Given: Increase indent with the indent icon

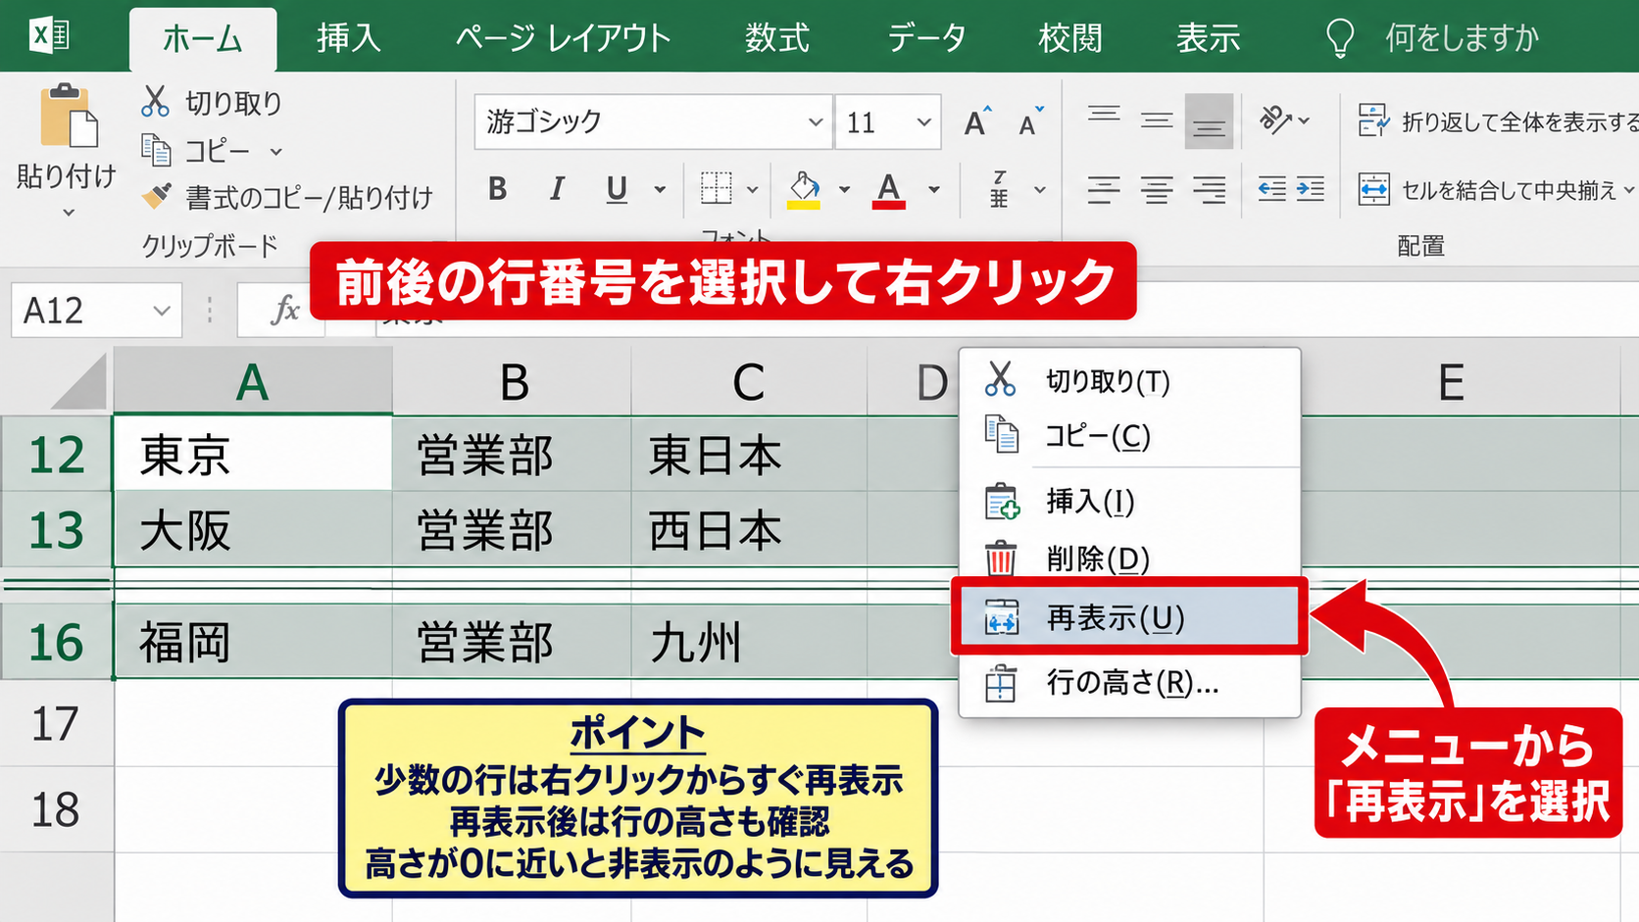Looking at the screenshot, I should tap(1311, 188).
